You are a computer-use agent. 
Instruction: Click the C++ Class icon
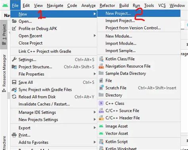101,103
